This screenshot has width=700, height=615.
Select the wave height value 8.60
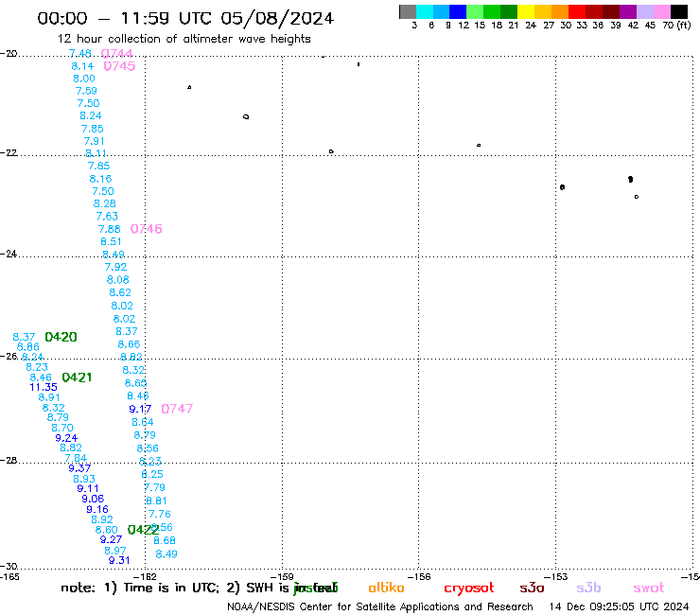107,530
